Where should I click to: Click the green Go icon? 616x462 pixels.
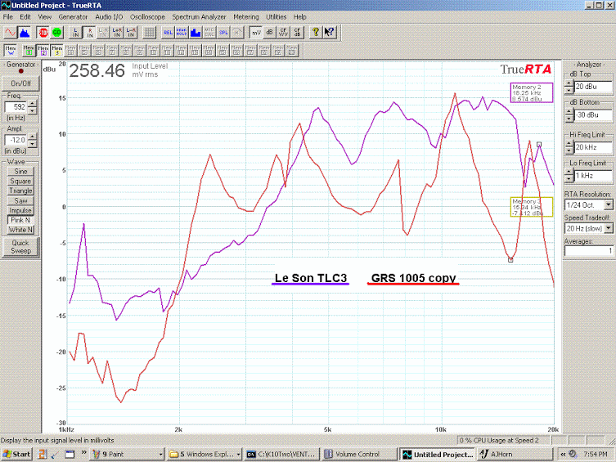point(57,32)
